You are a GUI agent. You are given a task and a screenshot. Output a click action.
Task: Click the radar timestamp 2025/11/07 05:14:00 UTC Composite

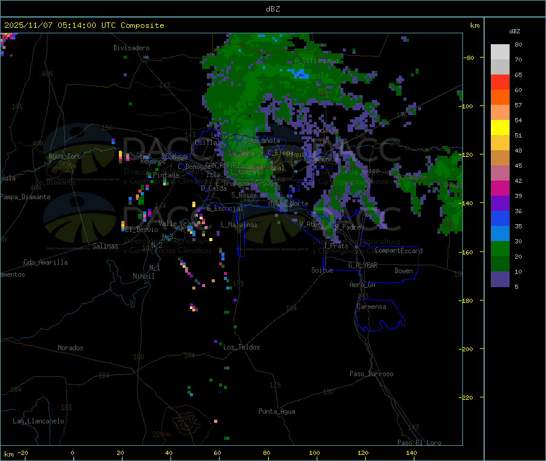84,25
